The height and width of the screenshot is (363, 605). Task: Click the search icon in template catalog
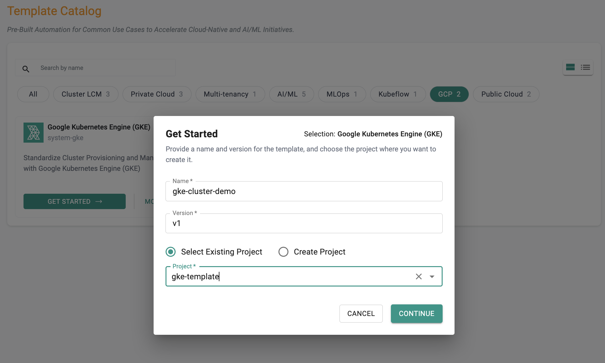25,67
